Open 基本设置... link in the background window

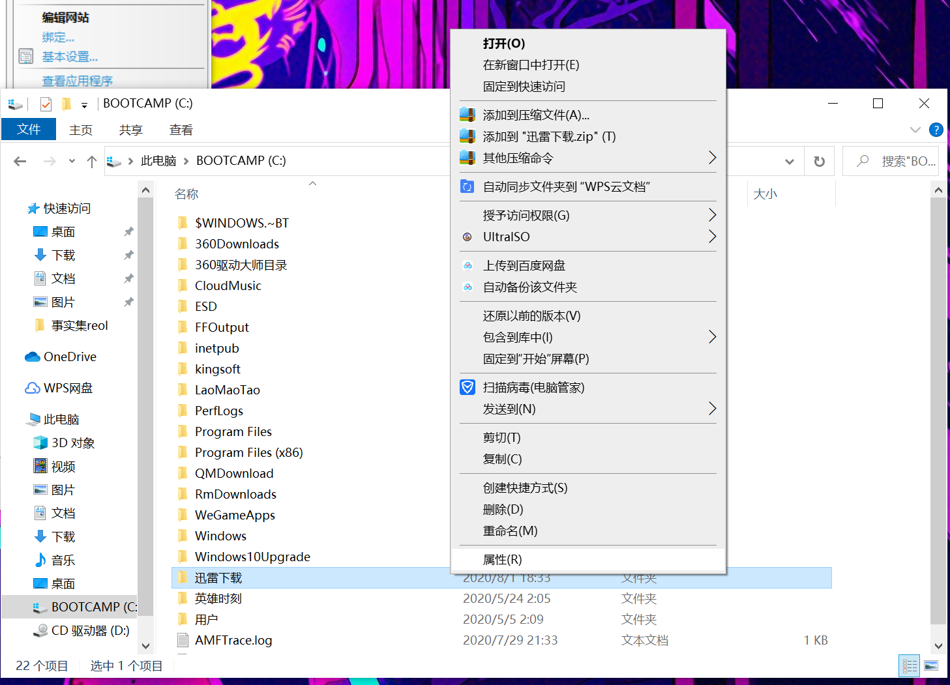[70, 57]
